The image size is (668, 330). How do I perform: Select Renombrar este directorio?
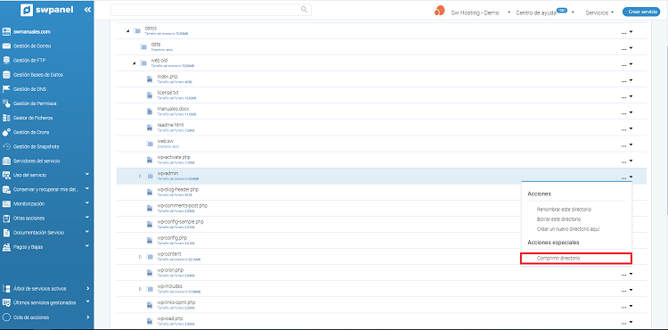pyautogui.click(x=564, y=210)
